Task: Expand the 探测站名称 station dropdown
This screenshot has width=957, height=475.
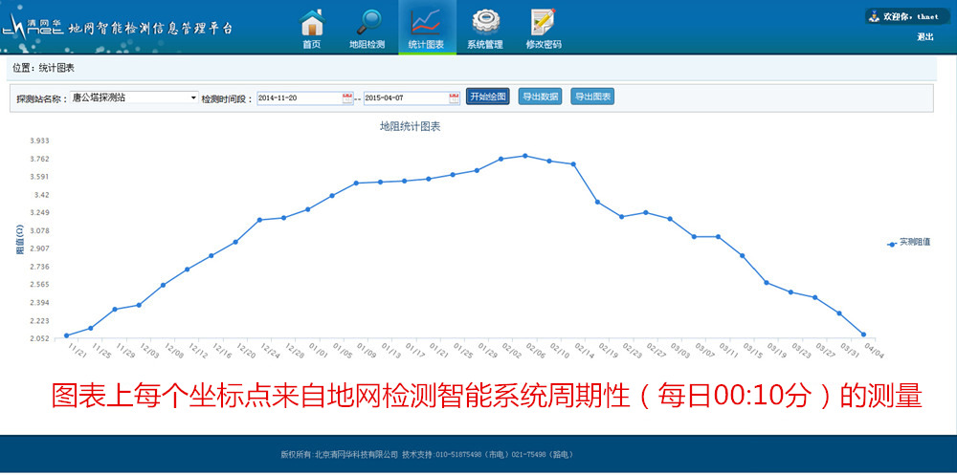Action: coord(193,97)
